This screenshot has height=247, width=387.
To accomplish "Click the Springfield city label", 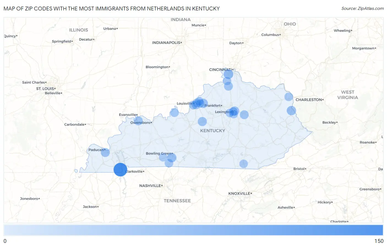I will coord(62,41).
